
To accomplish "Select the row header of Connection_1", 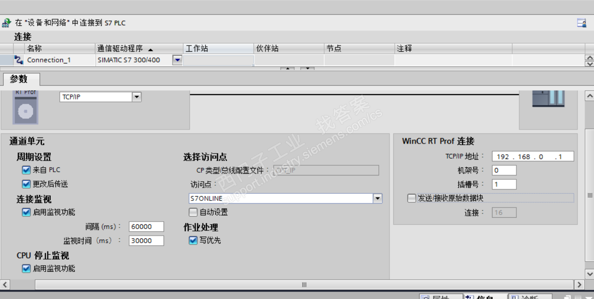I will 7,60.
